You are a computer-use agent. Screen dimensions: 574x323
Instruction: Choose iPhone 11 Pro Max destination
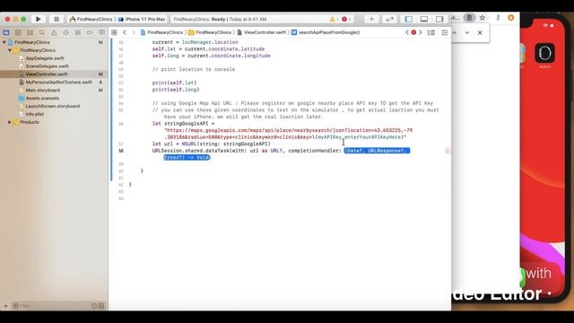142,19
